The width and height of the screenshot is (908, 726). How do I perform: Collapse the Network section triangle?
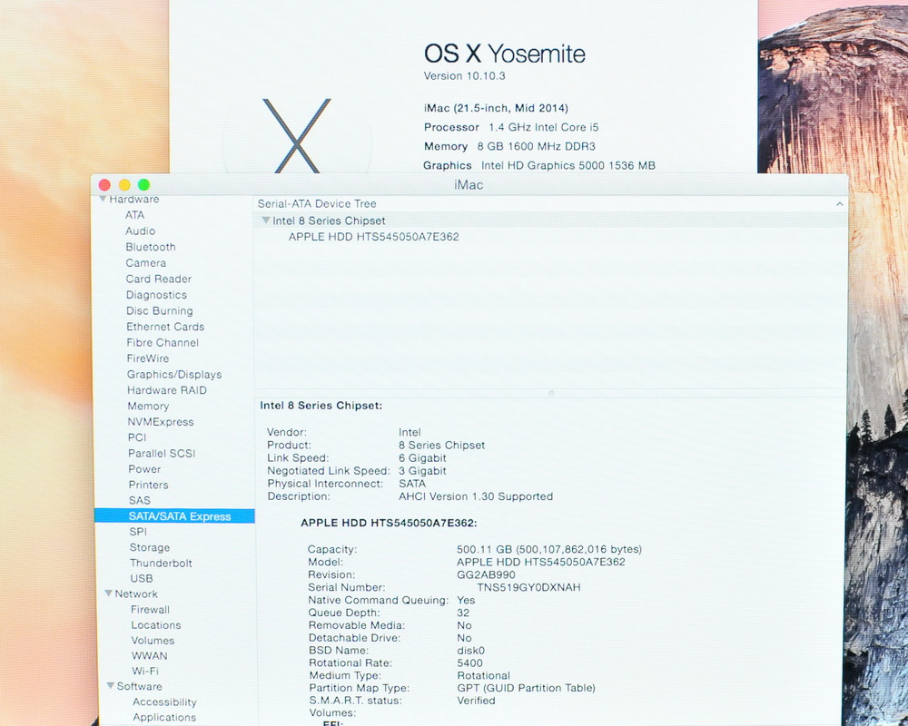click(x=108, y=594)
